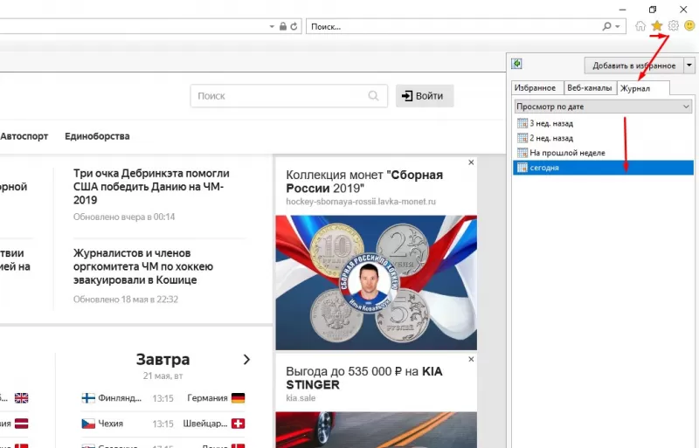Viewport: 699px width, 448px height.
Task: Select history entry сегодня
Action: (603, 168)
